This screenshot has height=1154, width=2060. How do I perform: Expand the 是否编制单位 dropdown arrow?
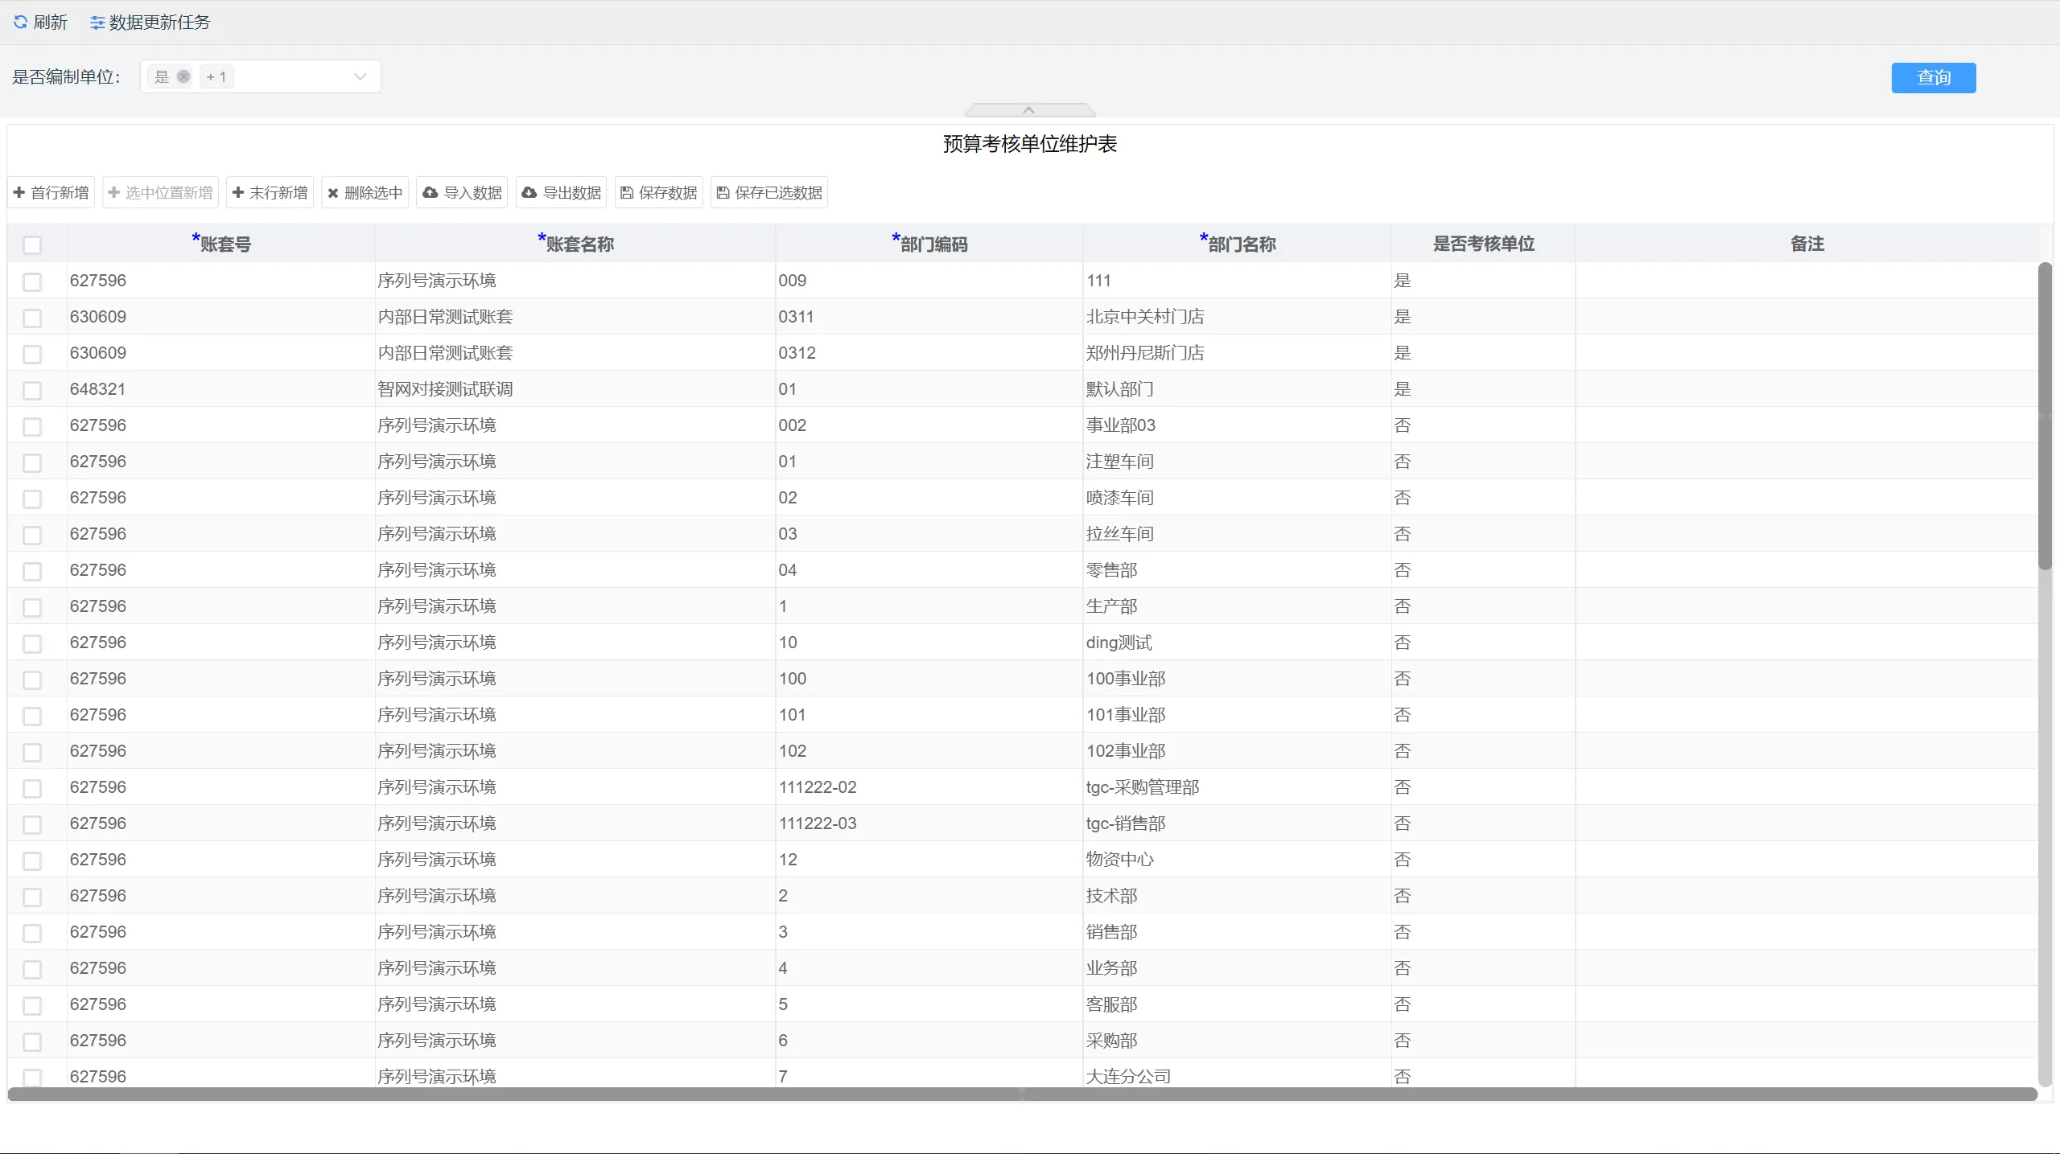tap(360, 77)
